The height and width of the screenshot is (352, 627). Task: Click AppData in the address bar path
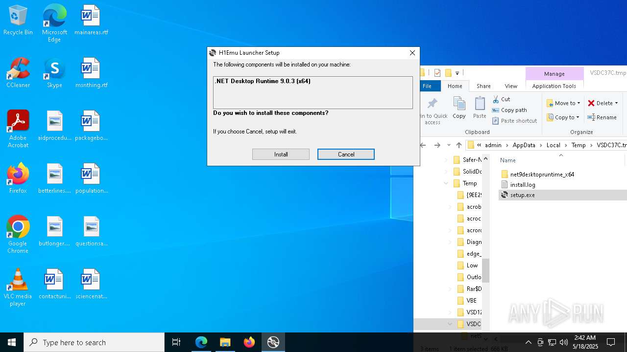coord(524,145)
